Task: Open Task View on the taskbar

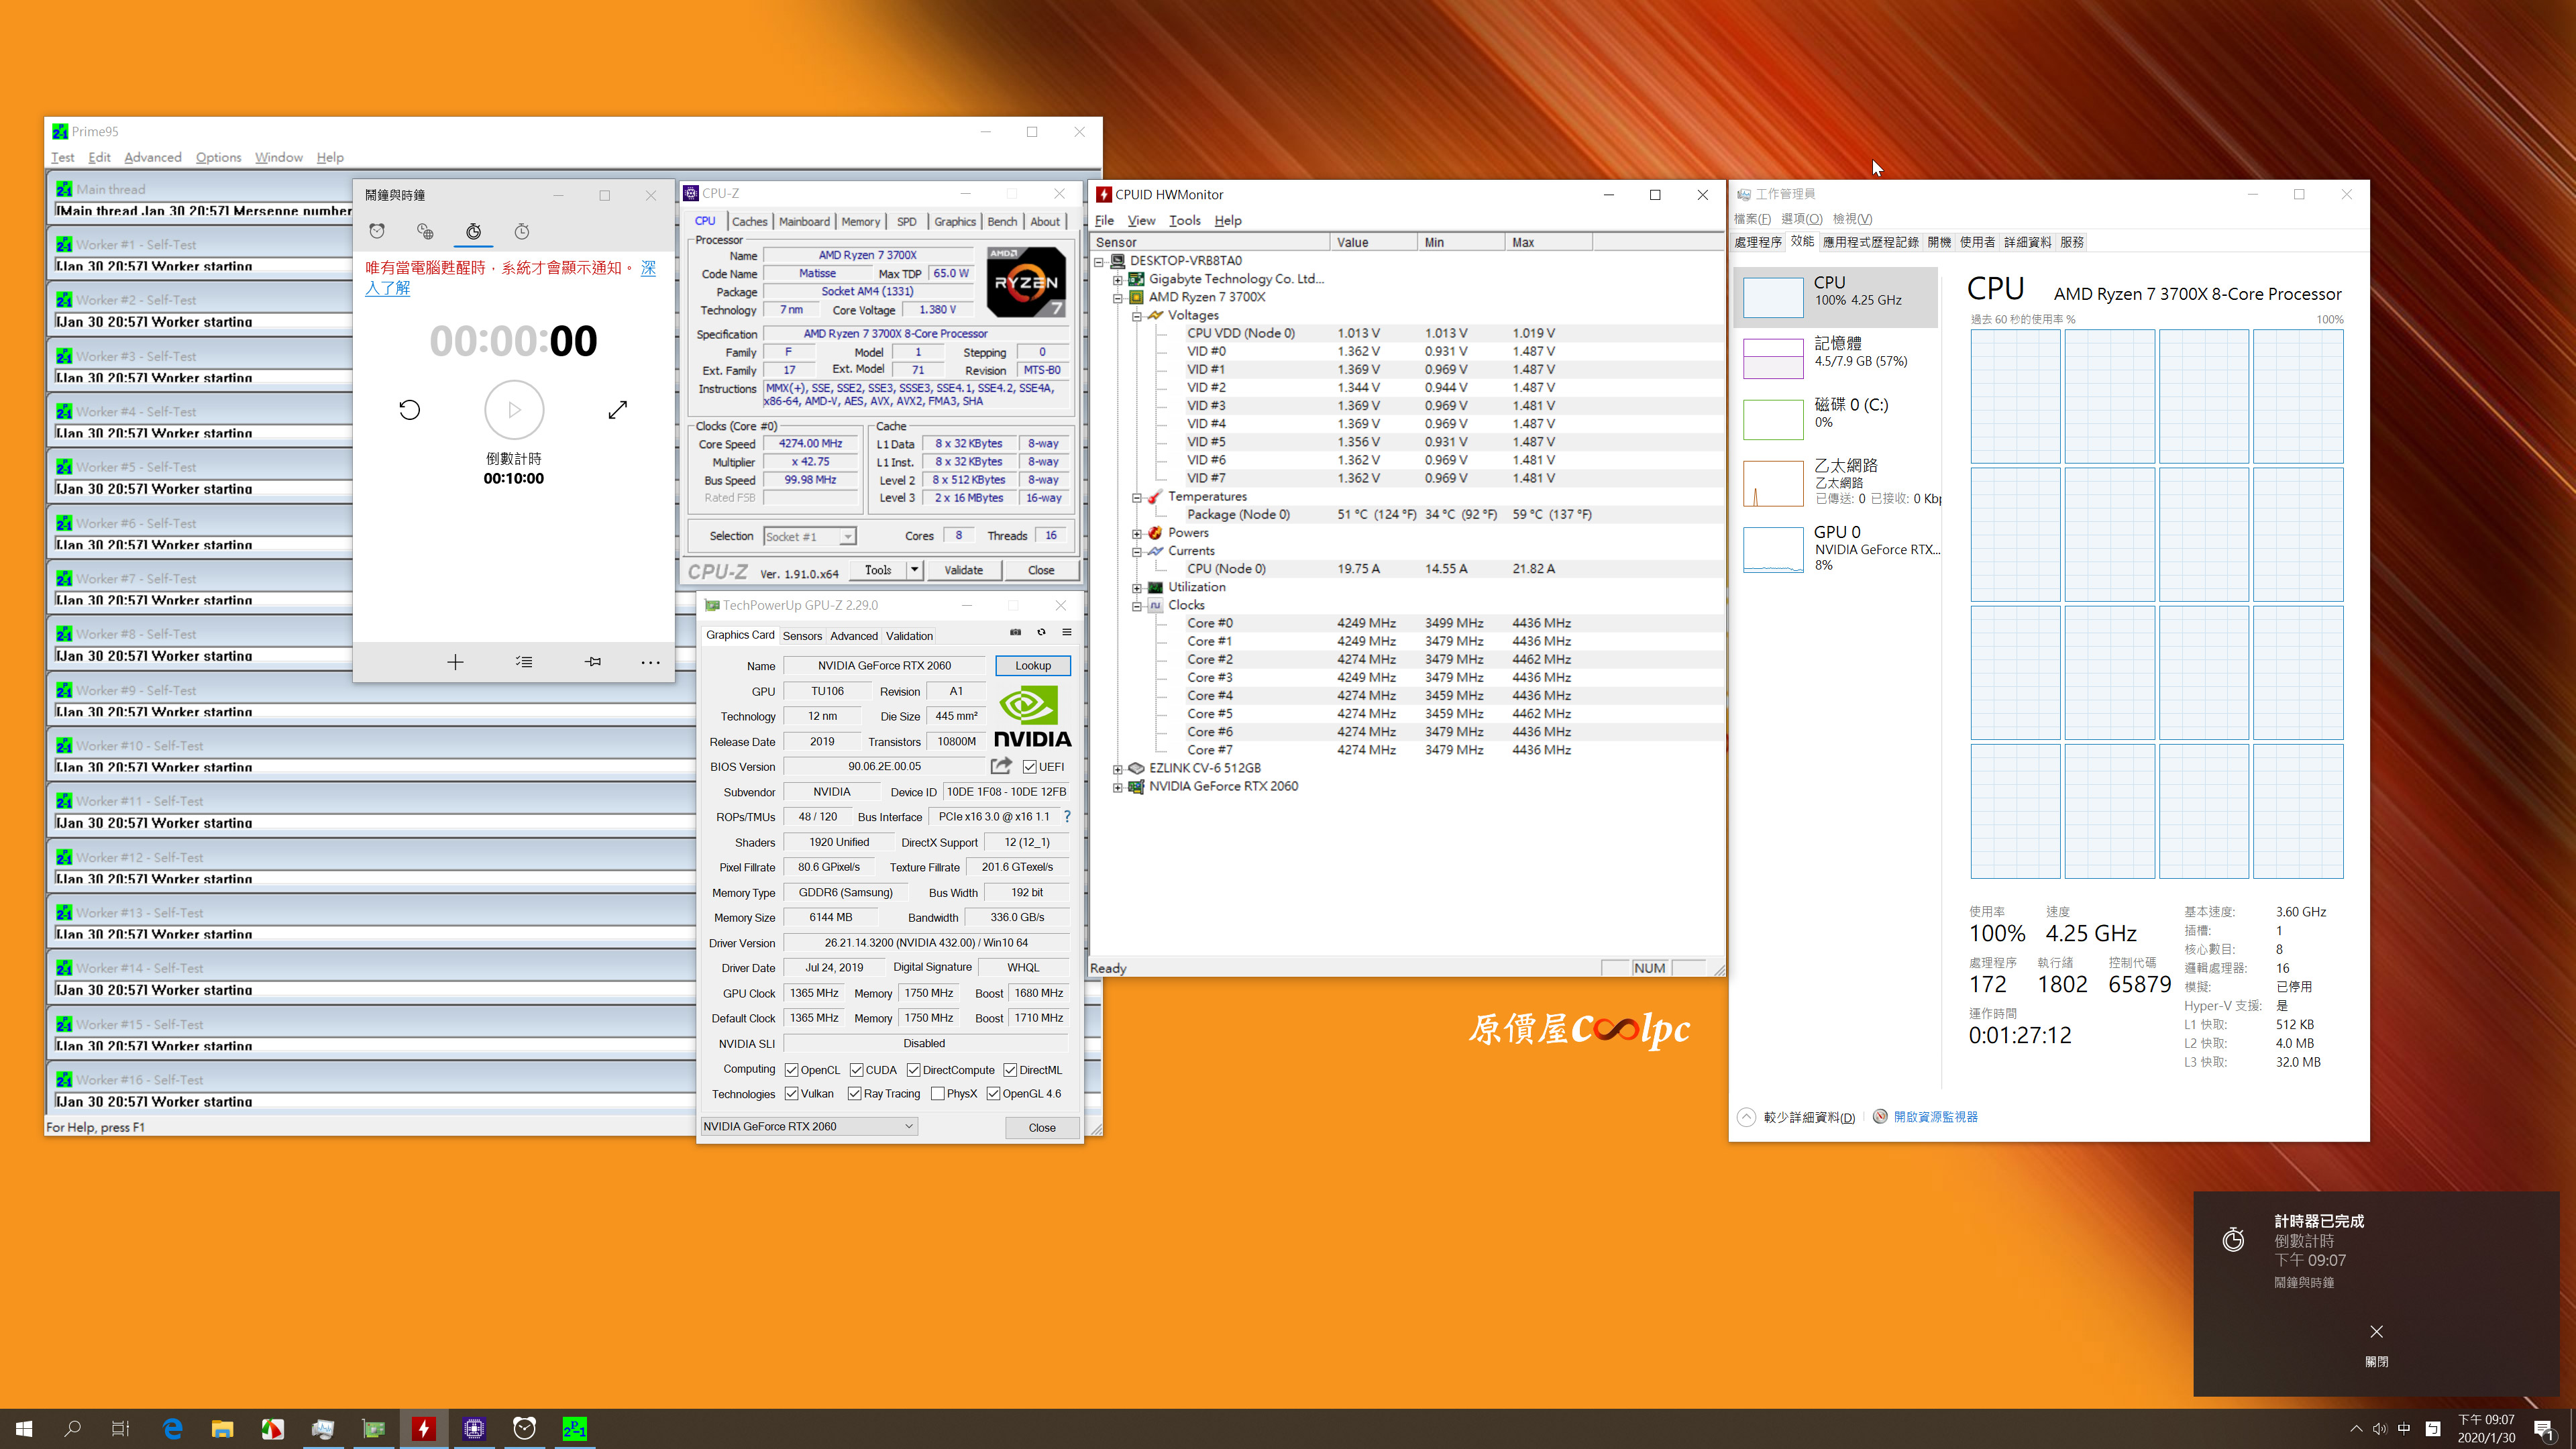Action: click(120, 1428)
